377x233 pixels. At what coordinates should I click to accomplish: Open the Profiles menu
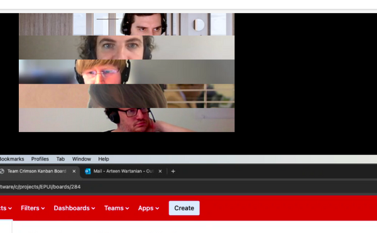[x=40, y=159]
